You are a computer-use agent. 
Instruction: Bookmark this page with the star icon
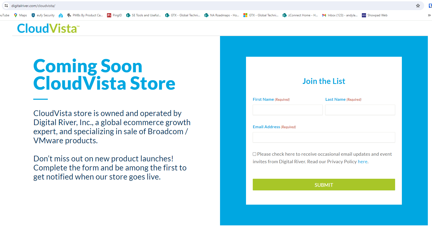(418, 6)
